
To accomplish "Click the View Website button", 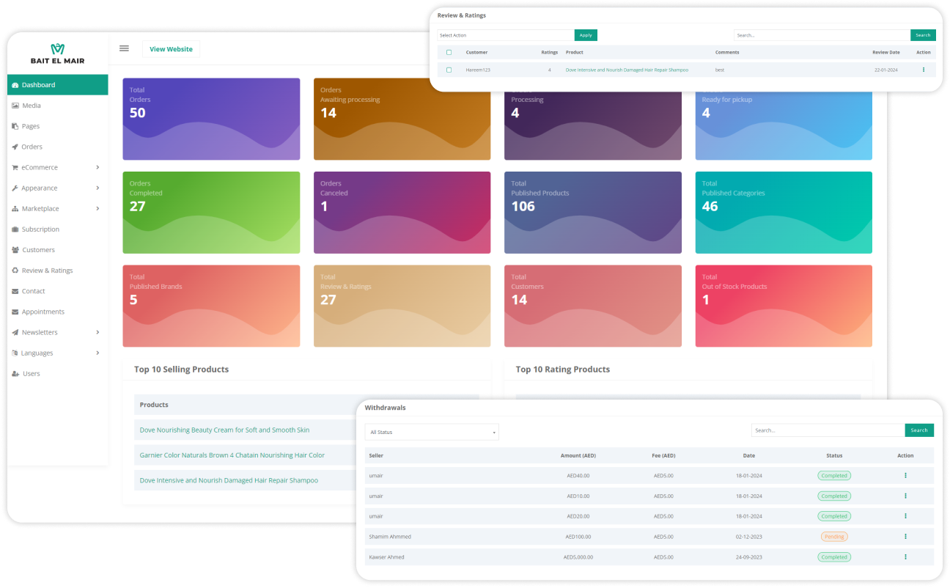I will [171, 49].
